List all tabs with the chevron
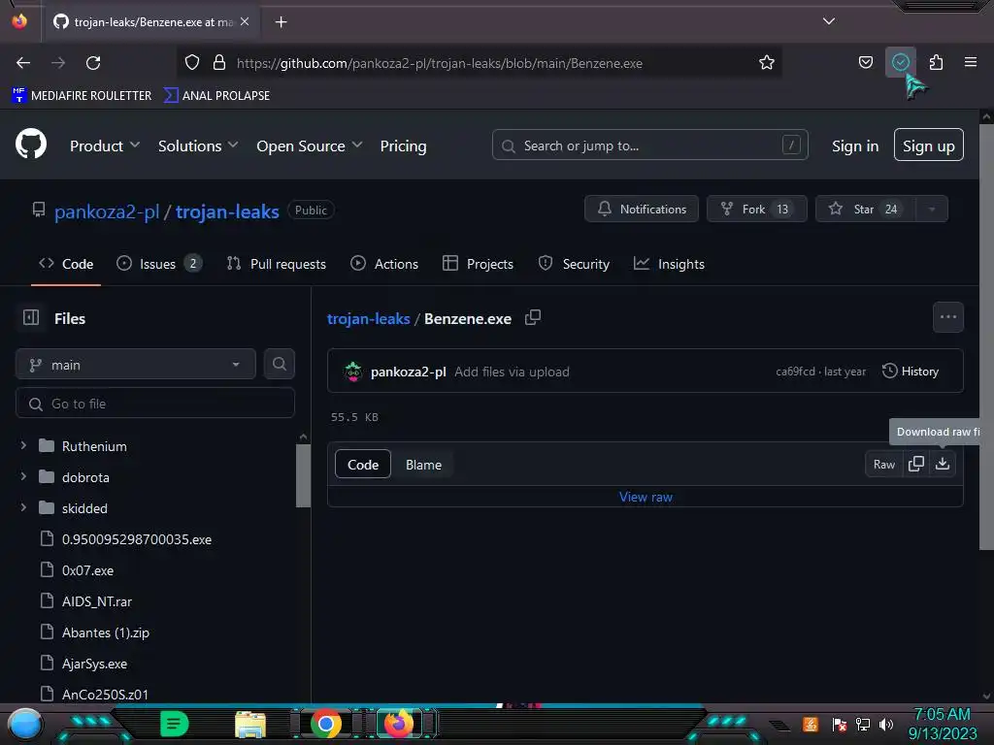 [x=829, y=21]
